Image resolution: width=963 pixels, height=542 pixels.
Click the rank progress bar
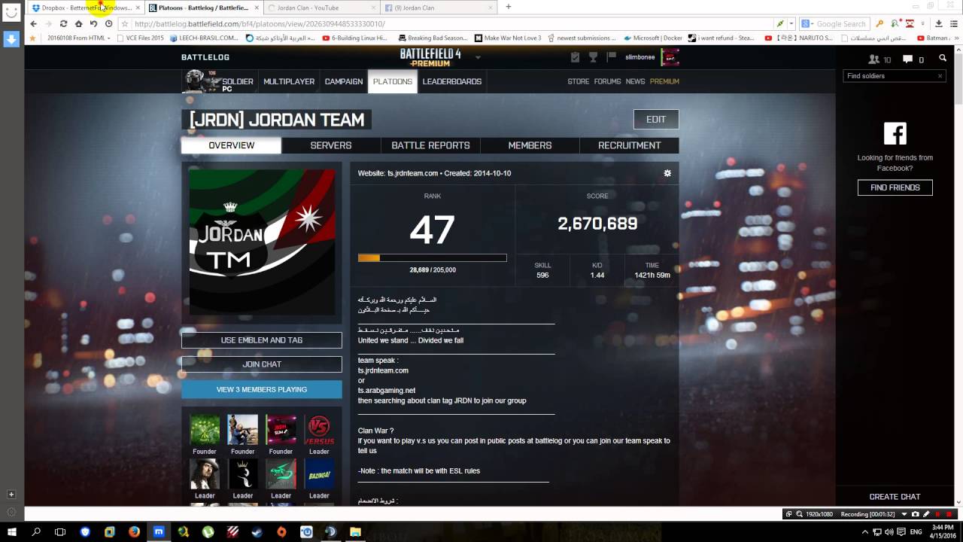(432, 257)
